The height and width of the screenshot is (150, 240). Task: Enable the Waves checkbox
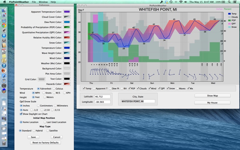coord(177,88)
